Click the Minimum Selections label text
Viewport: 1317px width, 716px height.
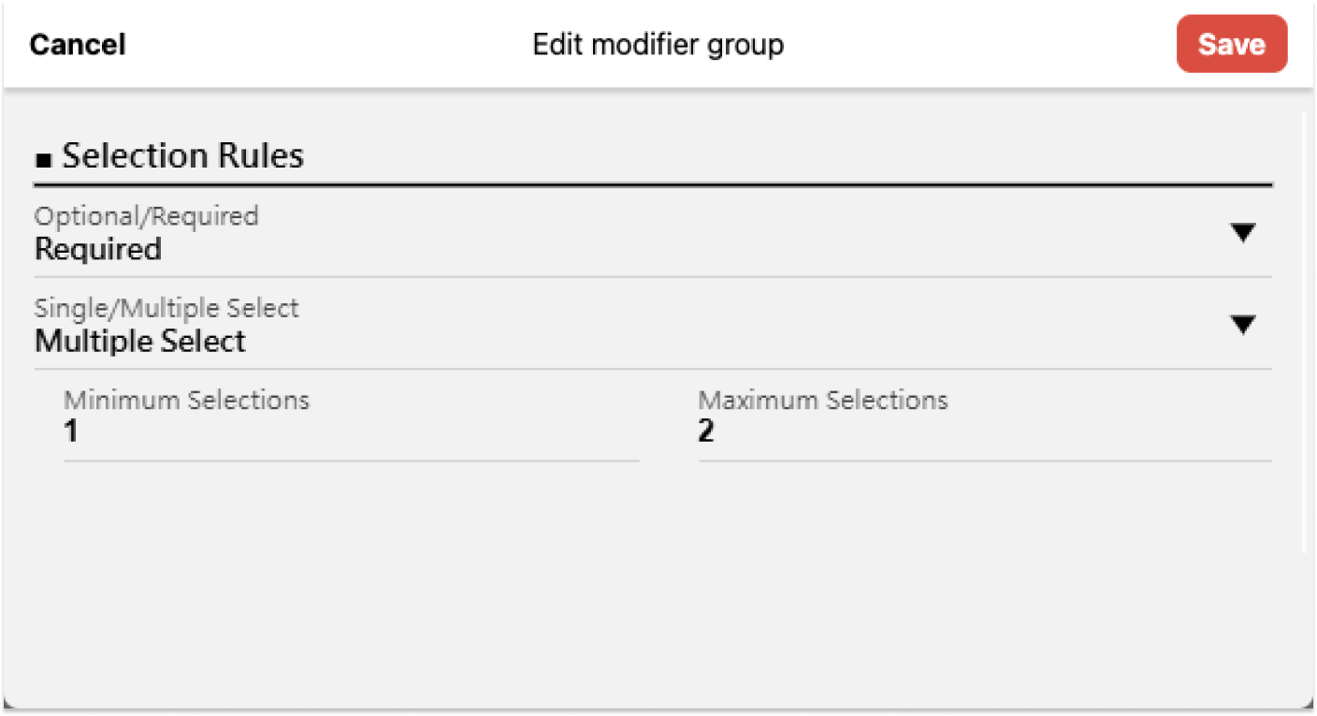pyautogui.click(x=187, y=401)
